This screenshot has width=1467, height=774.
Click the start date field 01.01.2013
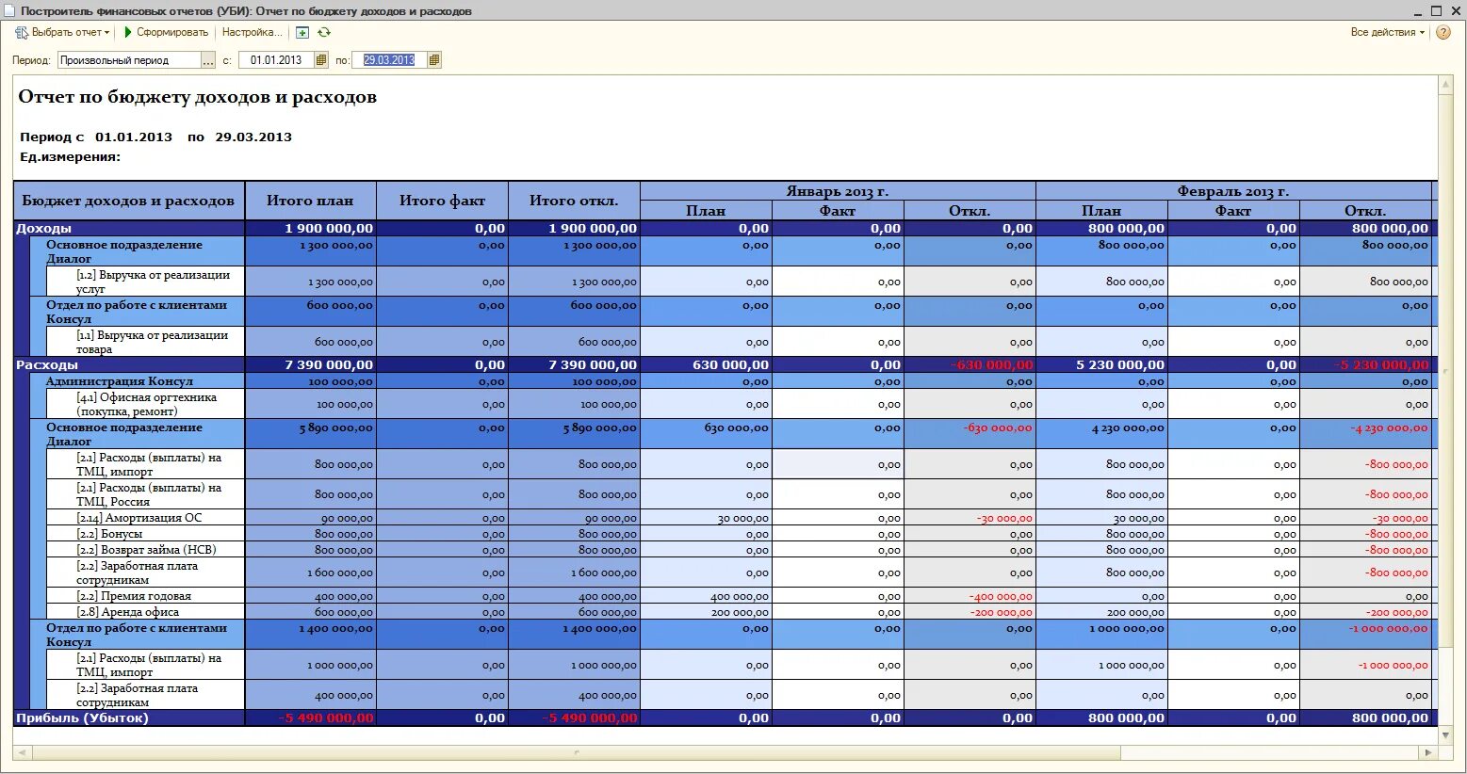point(276,60)
